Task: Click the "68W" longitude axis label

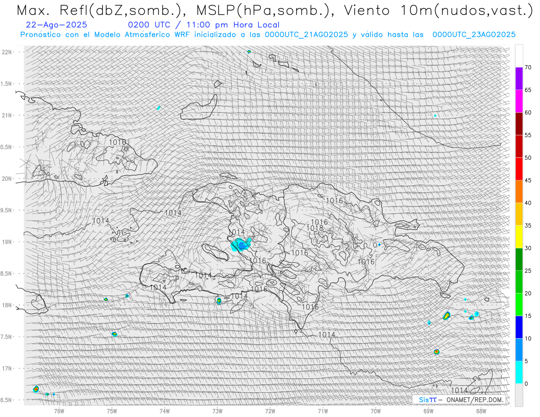Action: [481, 410]
